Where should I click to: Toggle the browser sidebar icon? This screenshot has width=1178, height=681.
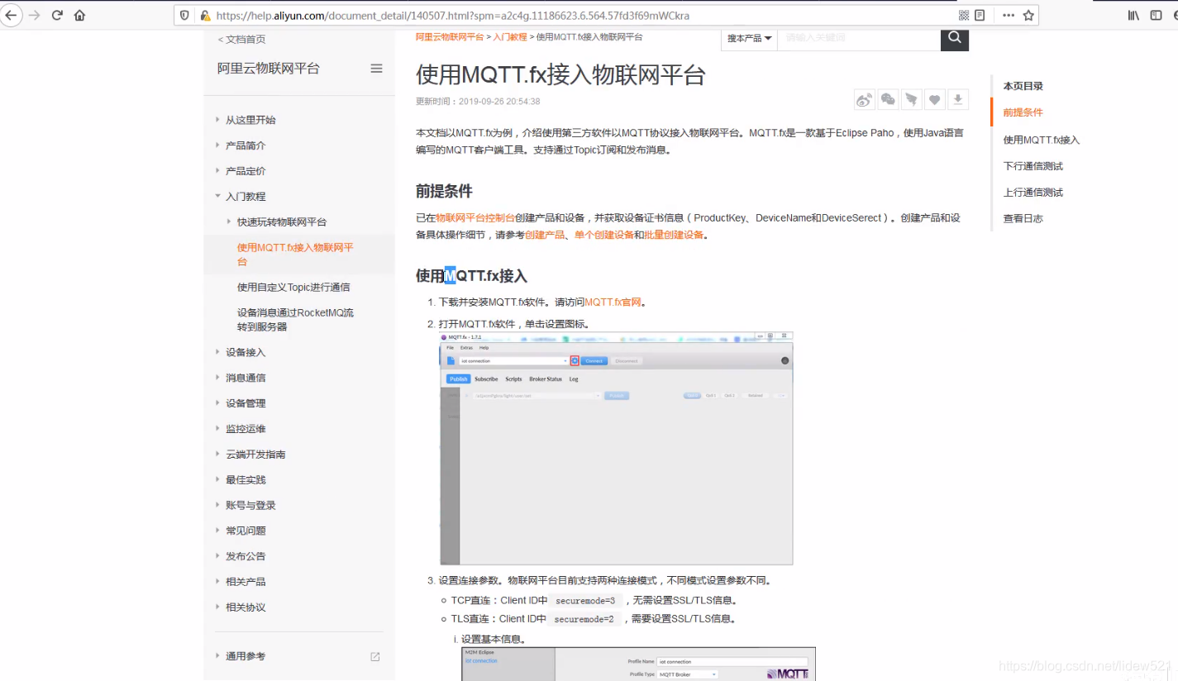[1157, 15]
